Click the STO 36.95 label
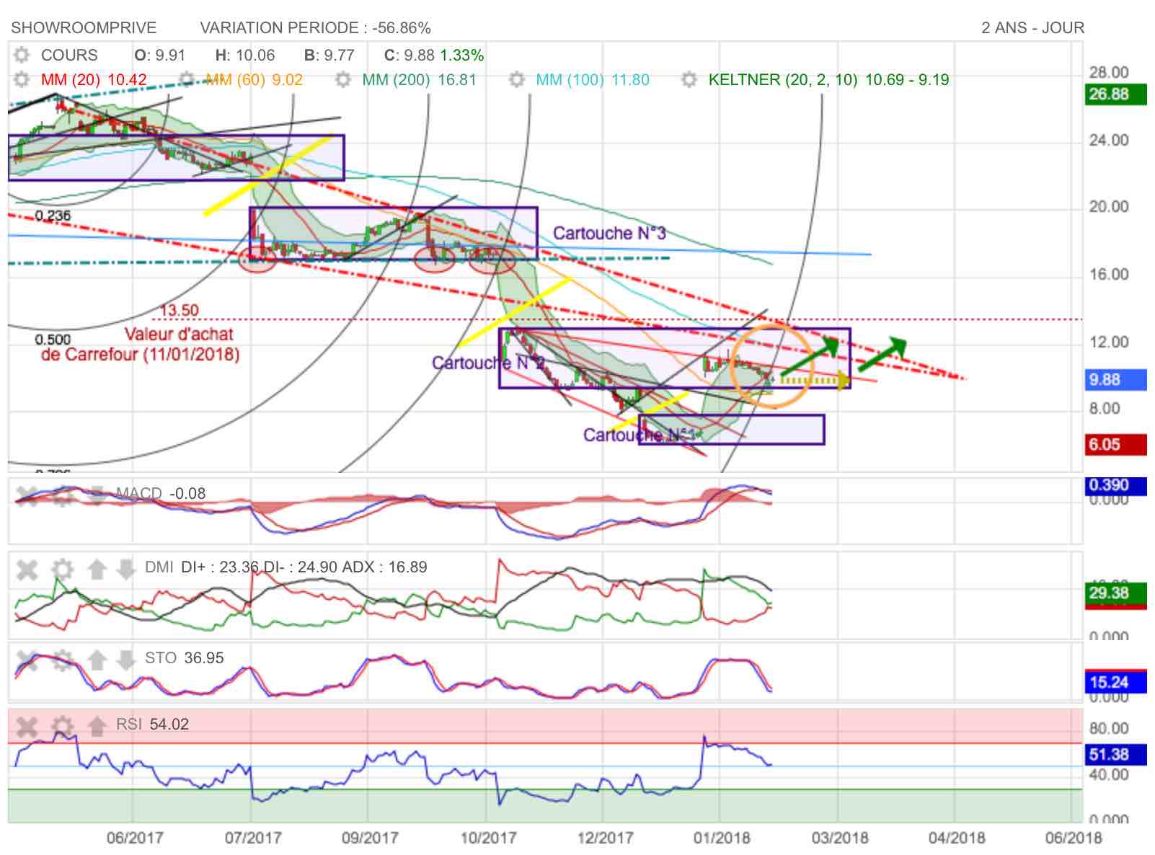The height and width of the screenshot is (855, 1155). [184, 658]
